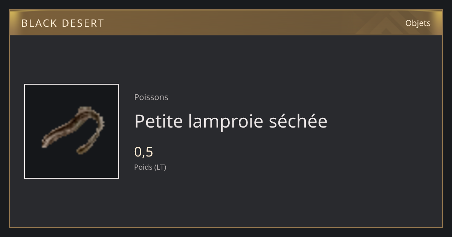Click the 0,5 weight value

(x=144, y=152)
